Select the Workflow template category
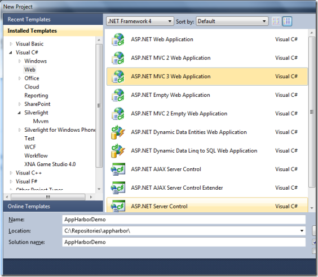 pyautogui.click(x=36, y=156)
